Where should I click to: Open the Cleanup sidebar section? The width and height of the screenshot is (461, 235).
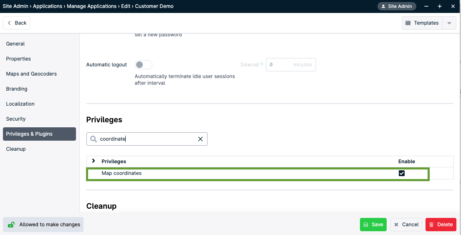15,149
